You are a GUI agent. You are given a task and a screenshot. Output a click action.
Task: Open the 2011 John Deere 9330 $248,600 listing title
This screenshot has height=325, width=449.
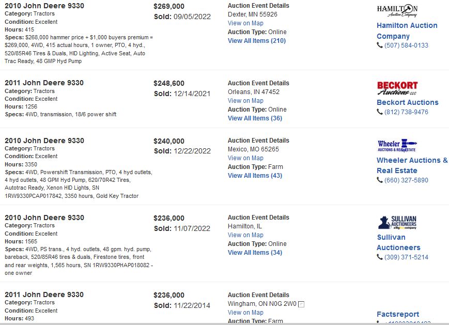point(44,83)
